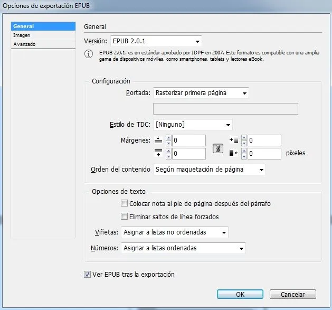
Task: Click the Opciones de texto group title
Action: point(119,192)
